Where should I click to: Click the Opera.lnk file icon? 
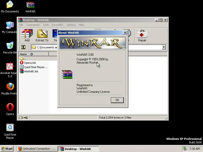point(22,63)
